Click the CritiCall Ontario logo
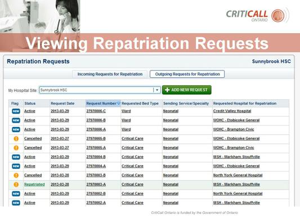 [257, 16]
